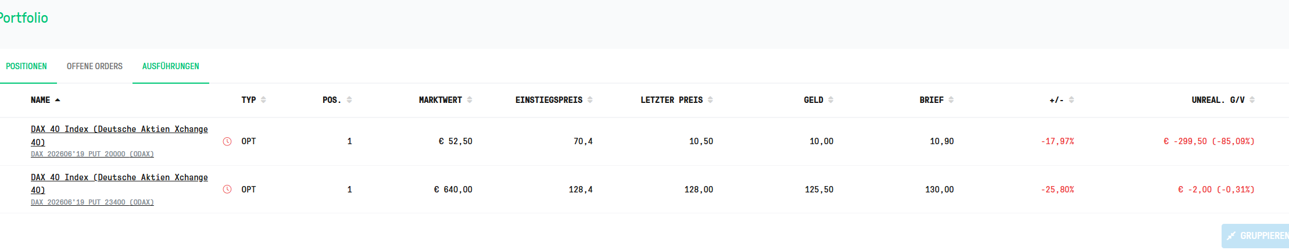
Task: Open first DAX 40 Index position name
Action: pos(119,135)
